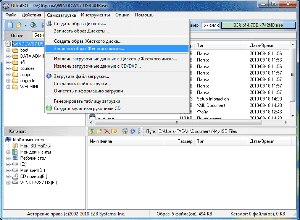Expand the (C:) drive node

tap(8, 164)
